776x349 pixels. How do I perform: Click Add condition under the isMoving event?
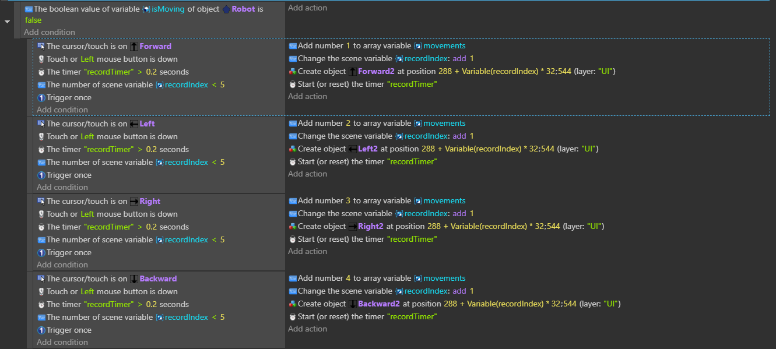[x=50, y=32]
